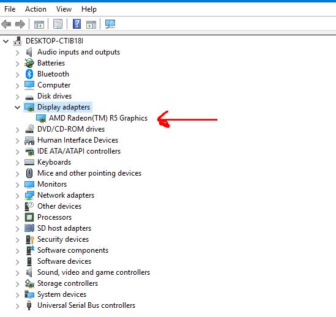Screen dimensions: 336x317
Task: Click Show/Hide Console Tree toolbar icon
Action: [39, 24]
